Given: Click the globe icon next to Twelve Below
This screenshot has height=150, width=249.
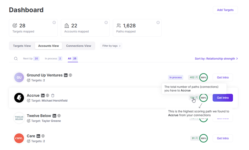Looking at the screenshot, I should (59, 115).
